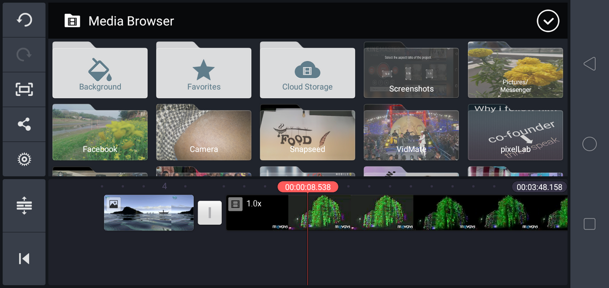Tap the transition button between clips
This screenshot has height=288, width=609.
[x=210, y=213]
